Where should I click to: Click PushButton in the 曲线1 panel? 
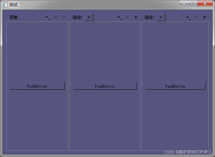pos(175,86)
